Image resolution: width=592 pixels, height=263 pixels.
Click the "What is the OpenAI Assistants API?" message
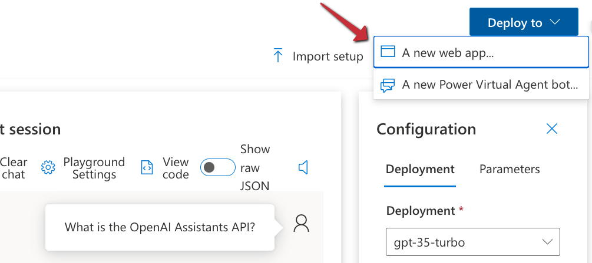coord(160,227)
